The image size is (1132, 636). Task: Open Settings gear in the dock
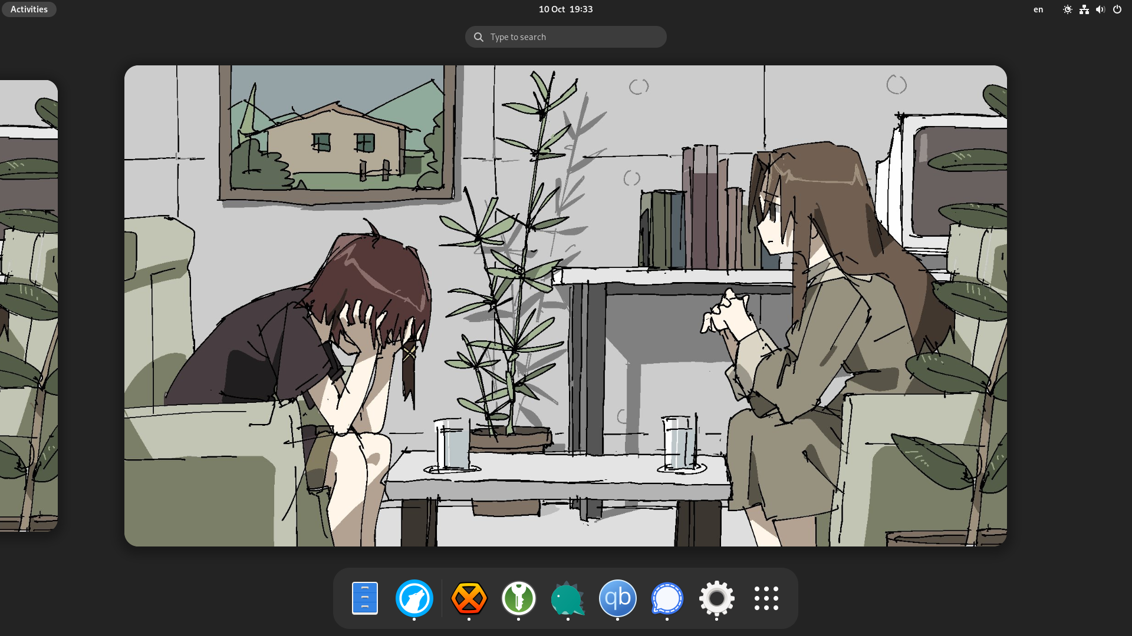point(716,598)
